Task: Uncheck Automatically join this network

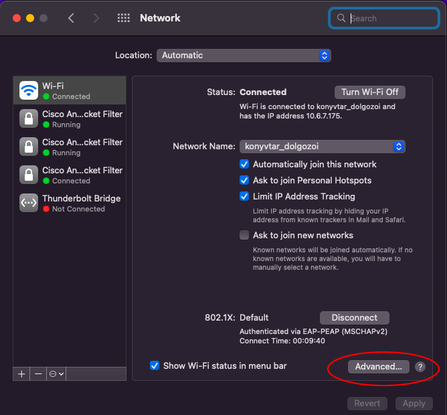Action: pos(245,164)
